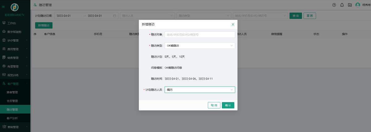Click the OK镜随访问卷 template text
Image resolution: width=371 pixels, height=132 pixels.
[173, 68]
